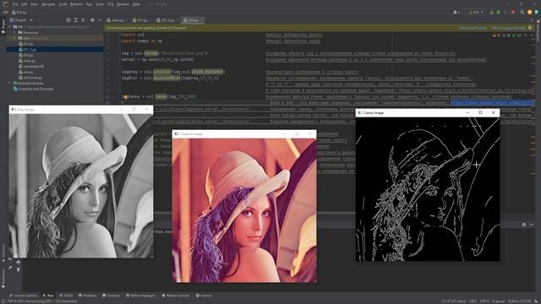The height and width of the screenshot is (304, 541).
Task: Select Ex1_2.py in the project tree
Action: (30, 49)
